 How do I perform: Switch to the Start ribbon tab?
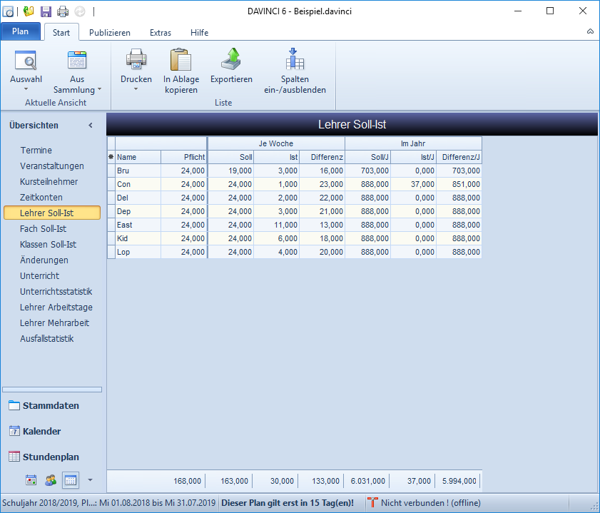(x=61, y=33)
